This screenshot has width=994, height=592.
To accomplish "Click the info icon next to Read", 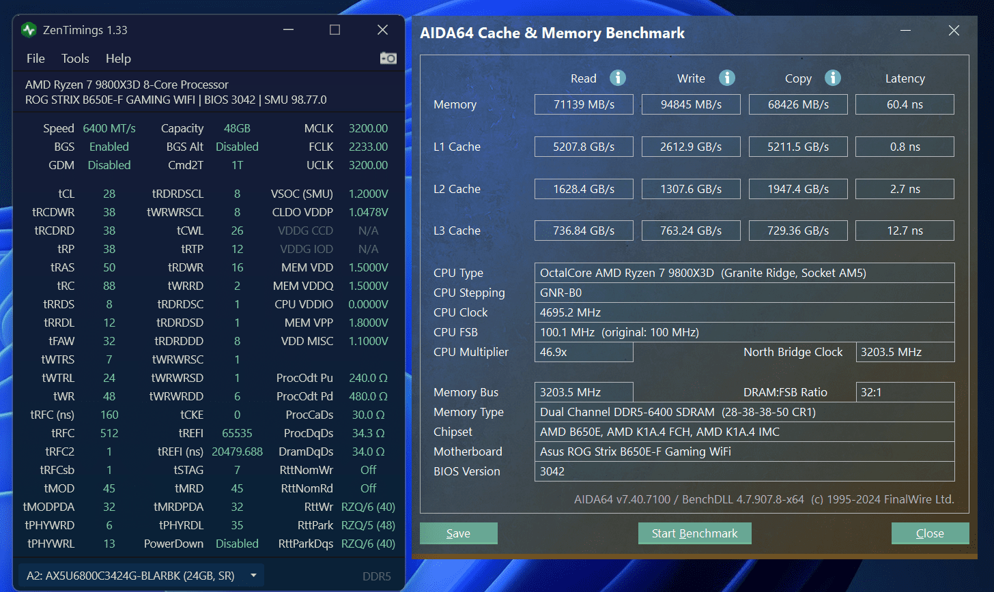I will 618,78.
